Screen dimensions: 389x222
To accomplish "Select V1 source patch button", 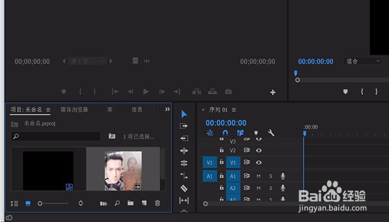I will pyautogui.click(x=210, y=163).
